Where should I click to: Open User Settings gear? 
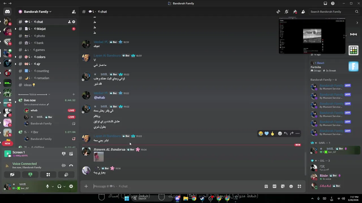(71, 186)
